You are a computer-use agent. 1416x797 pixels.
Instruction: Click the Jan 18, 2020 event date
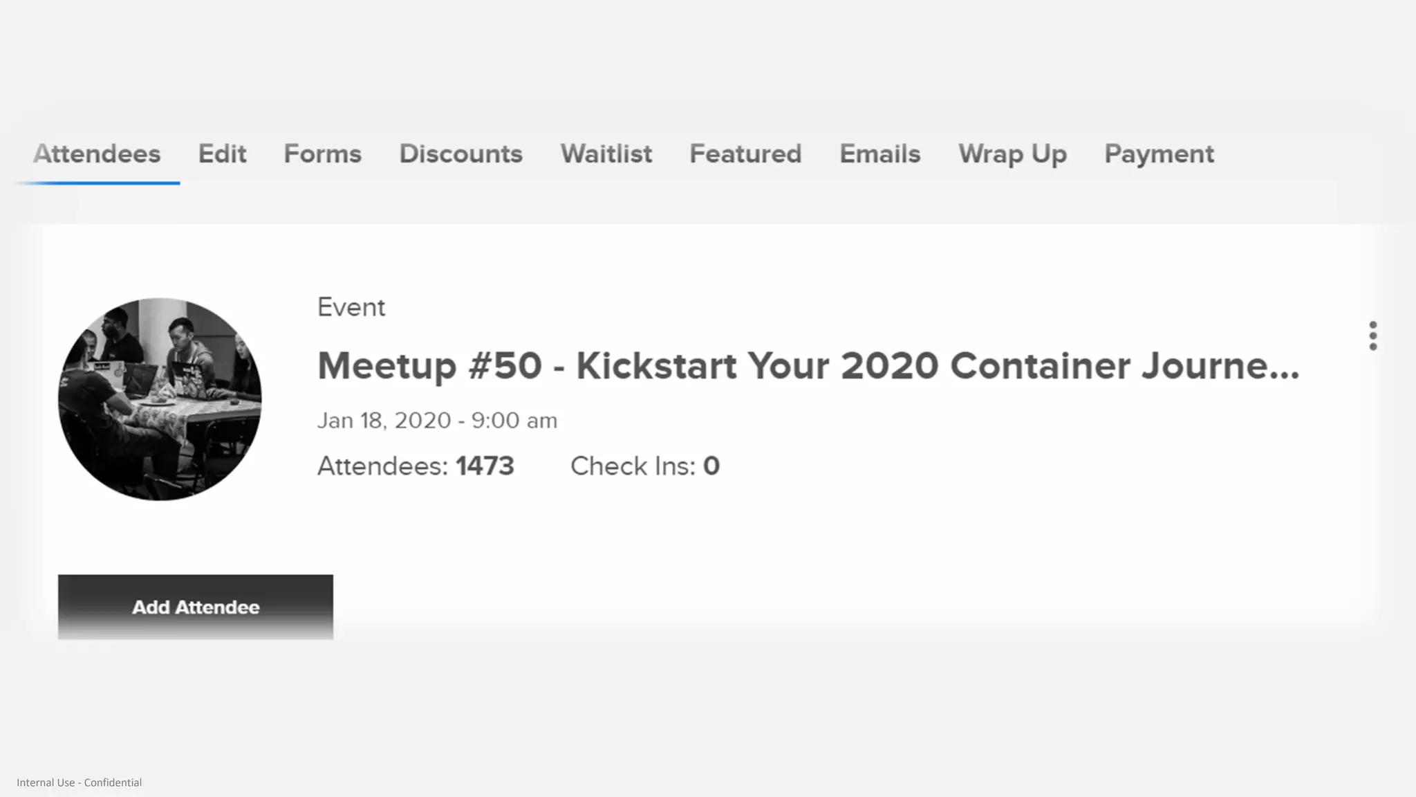tap(437, 421)
